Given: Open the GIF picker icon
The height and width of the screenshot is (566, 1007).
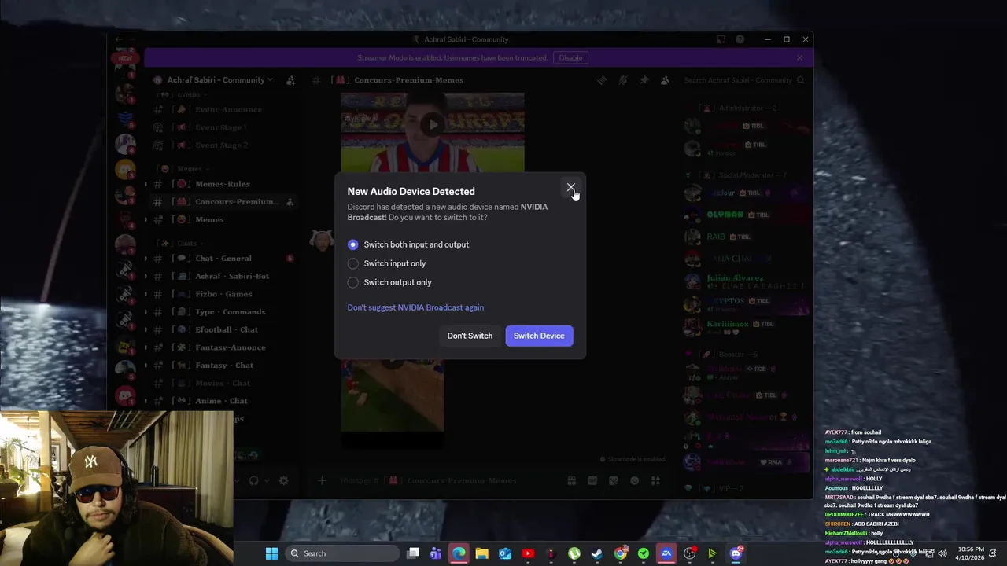Looking at the screenshot, I should coord(592,480).
